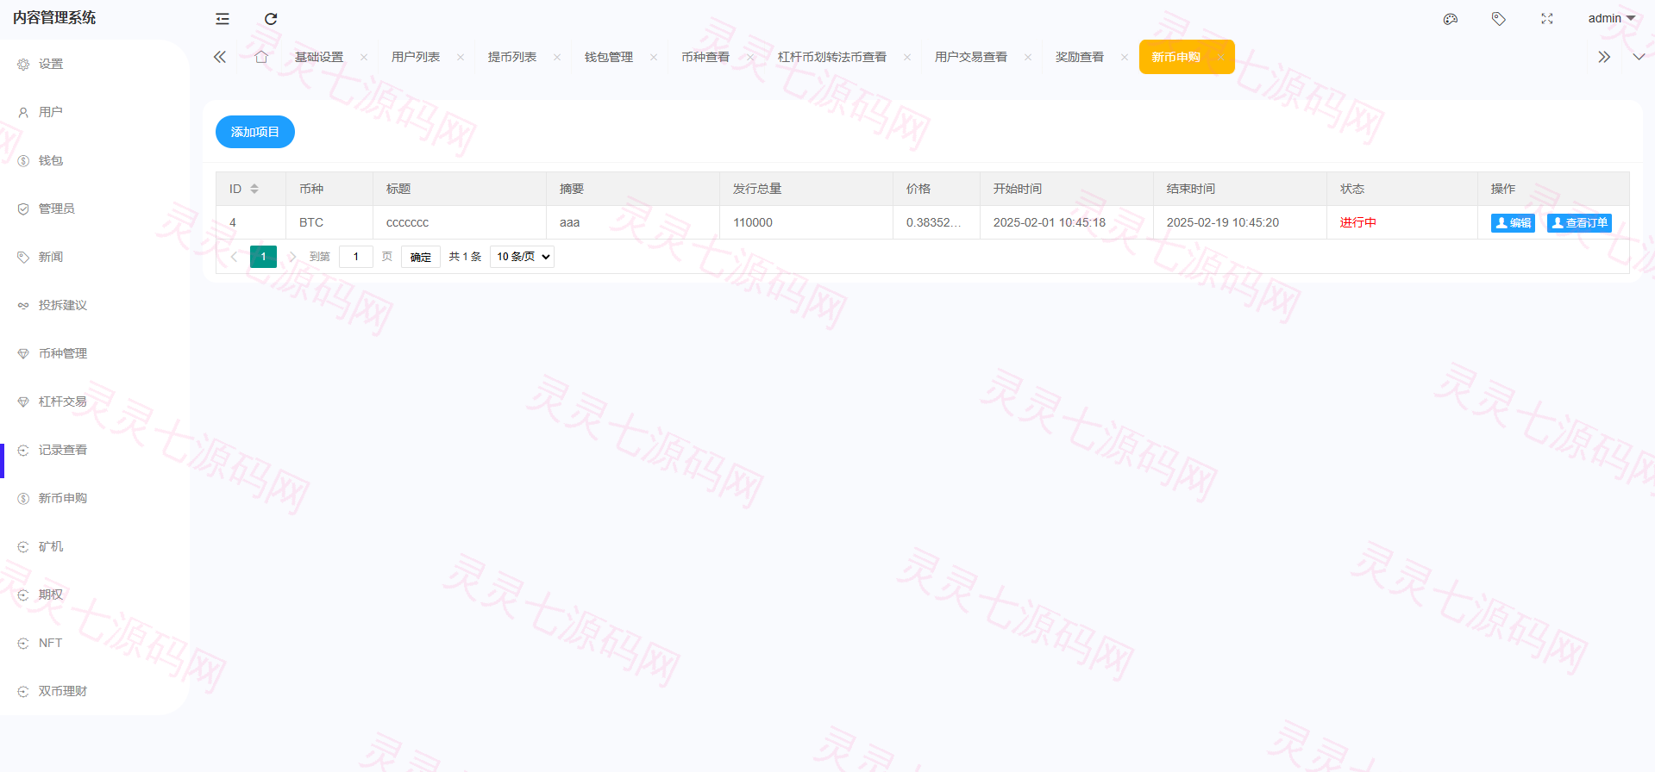Sort the table by ID column
Image resolution: width=1655 pixels, height=772 pixels.
click(x=254, y=189)
